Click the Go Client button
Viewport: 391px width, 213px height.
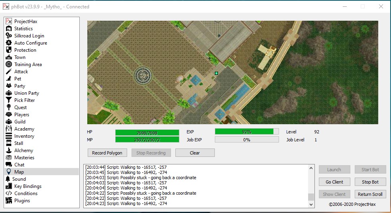[334, 182]
